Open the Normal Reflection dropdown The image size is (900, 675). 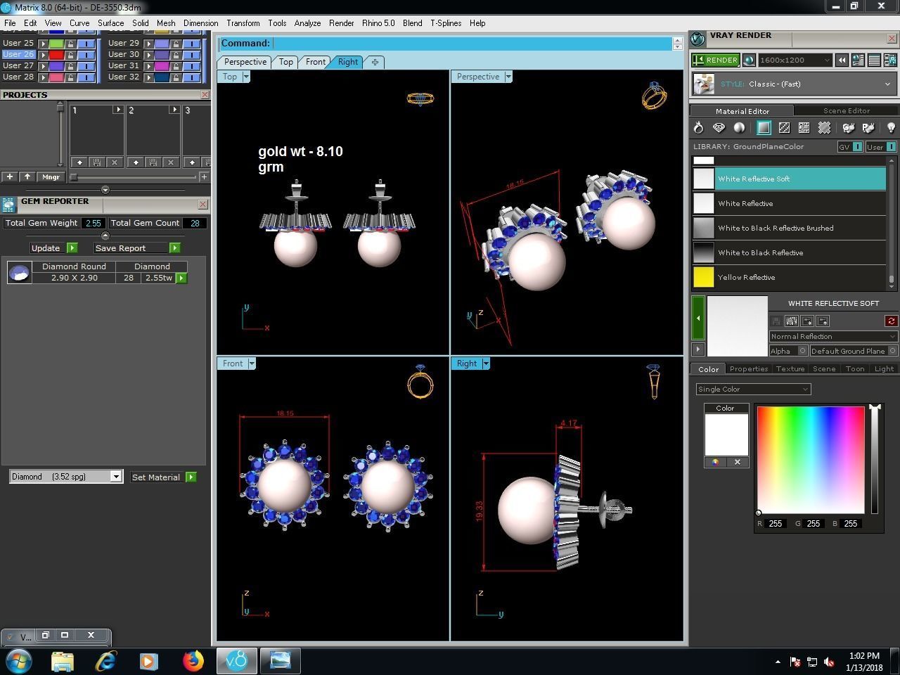tap(833, 336)
